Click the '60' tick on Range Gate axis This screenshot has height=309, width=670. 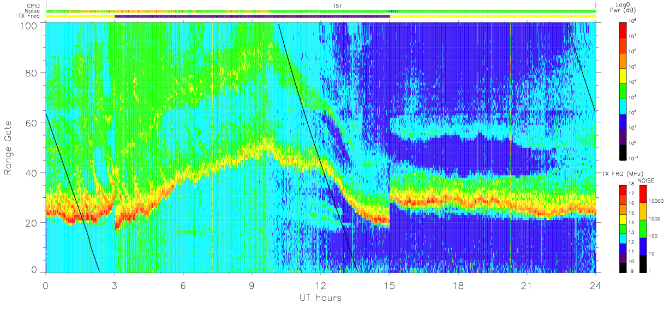pyautogui.click(x=32, y=123)
